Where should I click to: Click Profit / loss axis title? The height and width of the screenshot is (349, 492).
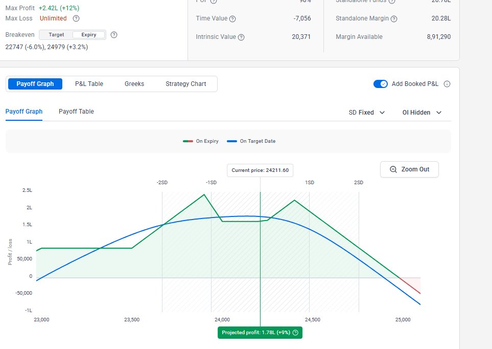point(10,252)
